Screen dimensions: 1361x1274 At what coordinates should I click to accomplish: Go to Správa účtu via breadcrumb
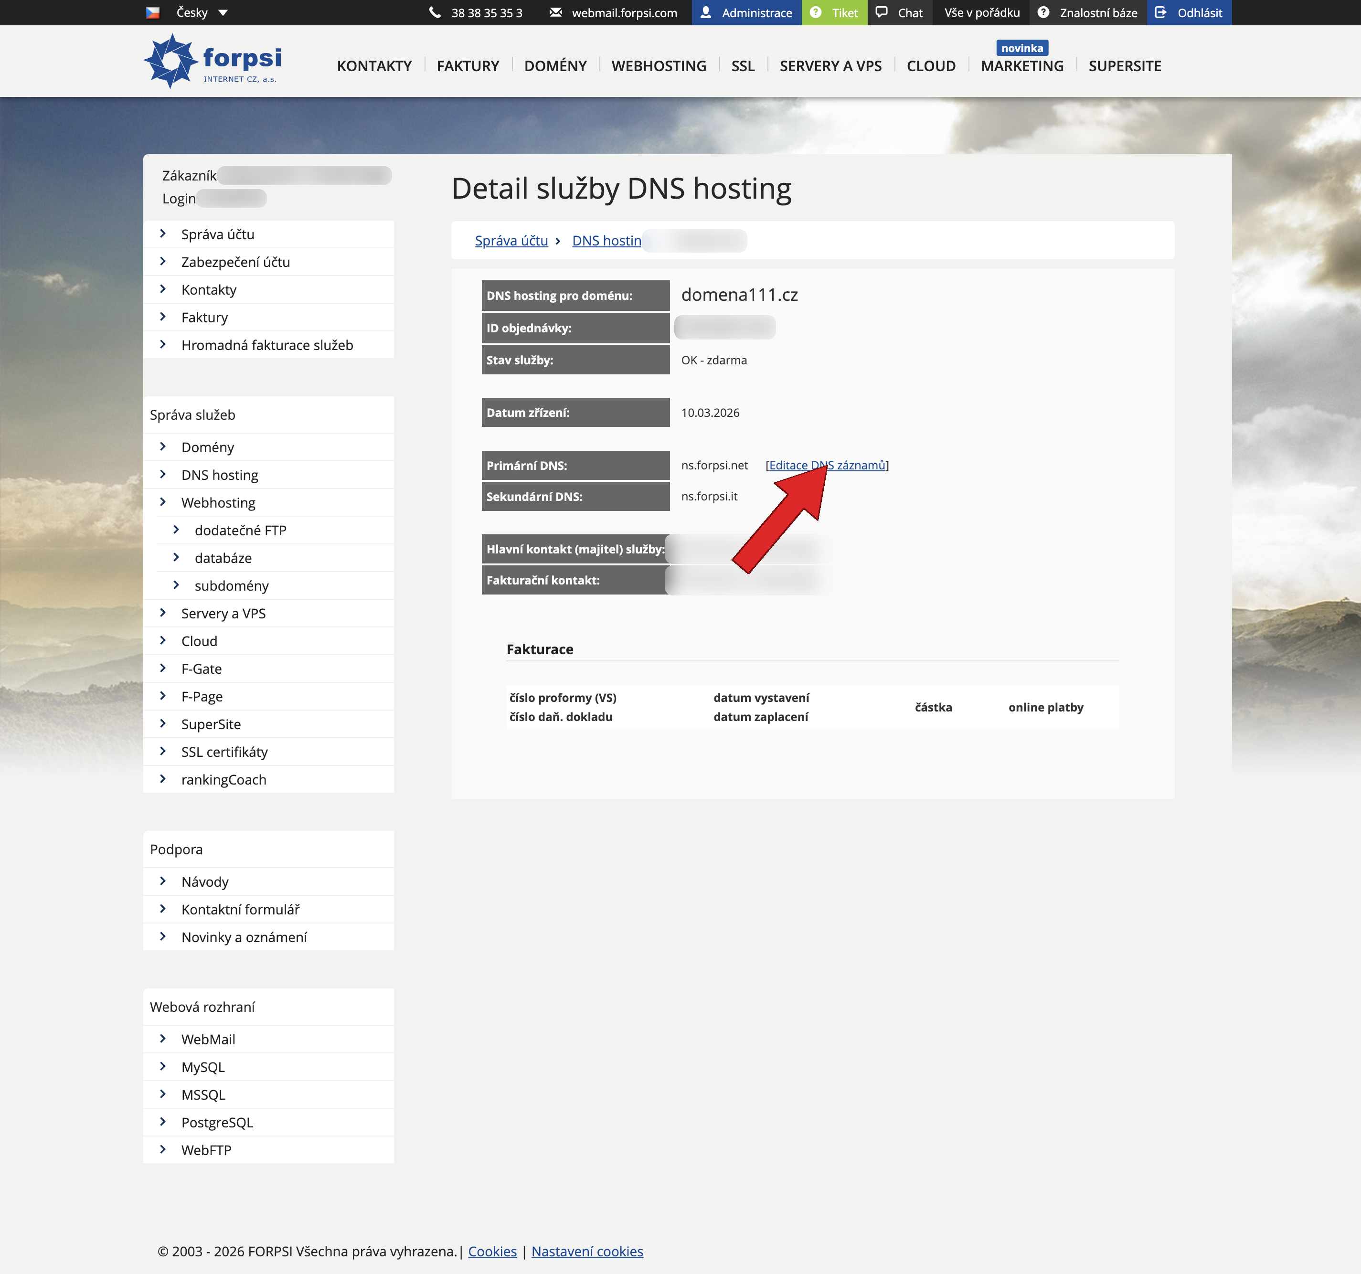[x=510, y=240]
